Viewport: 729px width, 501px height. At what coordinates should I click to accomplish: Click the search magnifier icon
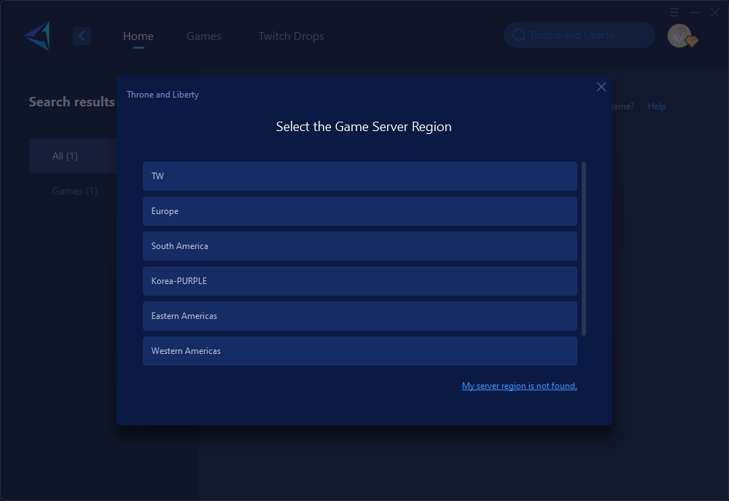(519, 35)
